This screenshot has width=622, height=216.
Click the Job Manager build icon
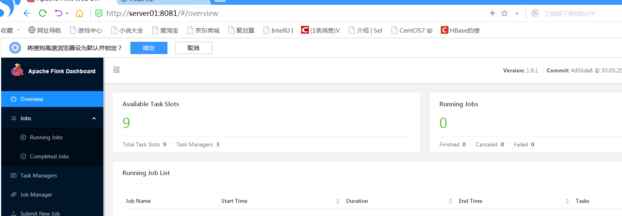pyautogui.click(x=13, y=195)
